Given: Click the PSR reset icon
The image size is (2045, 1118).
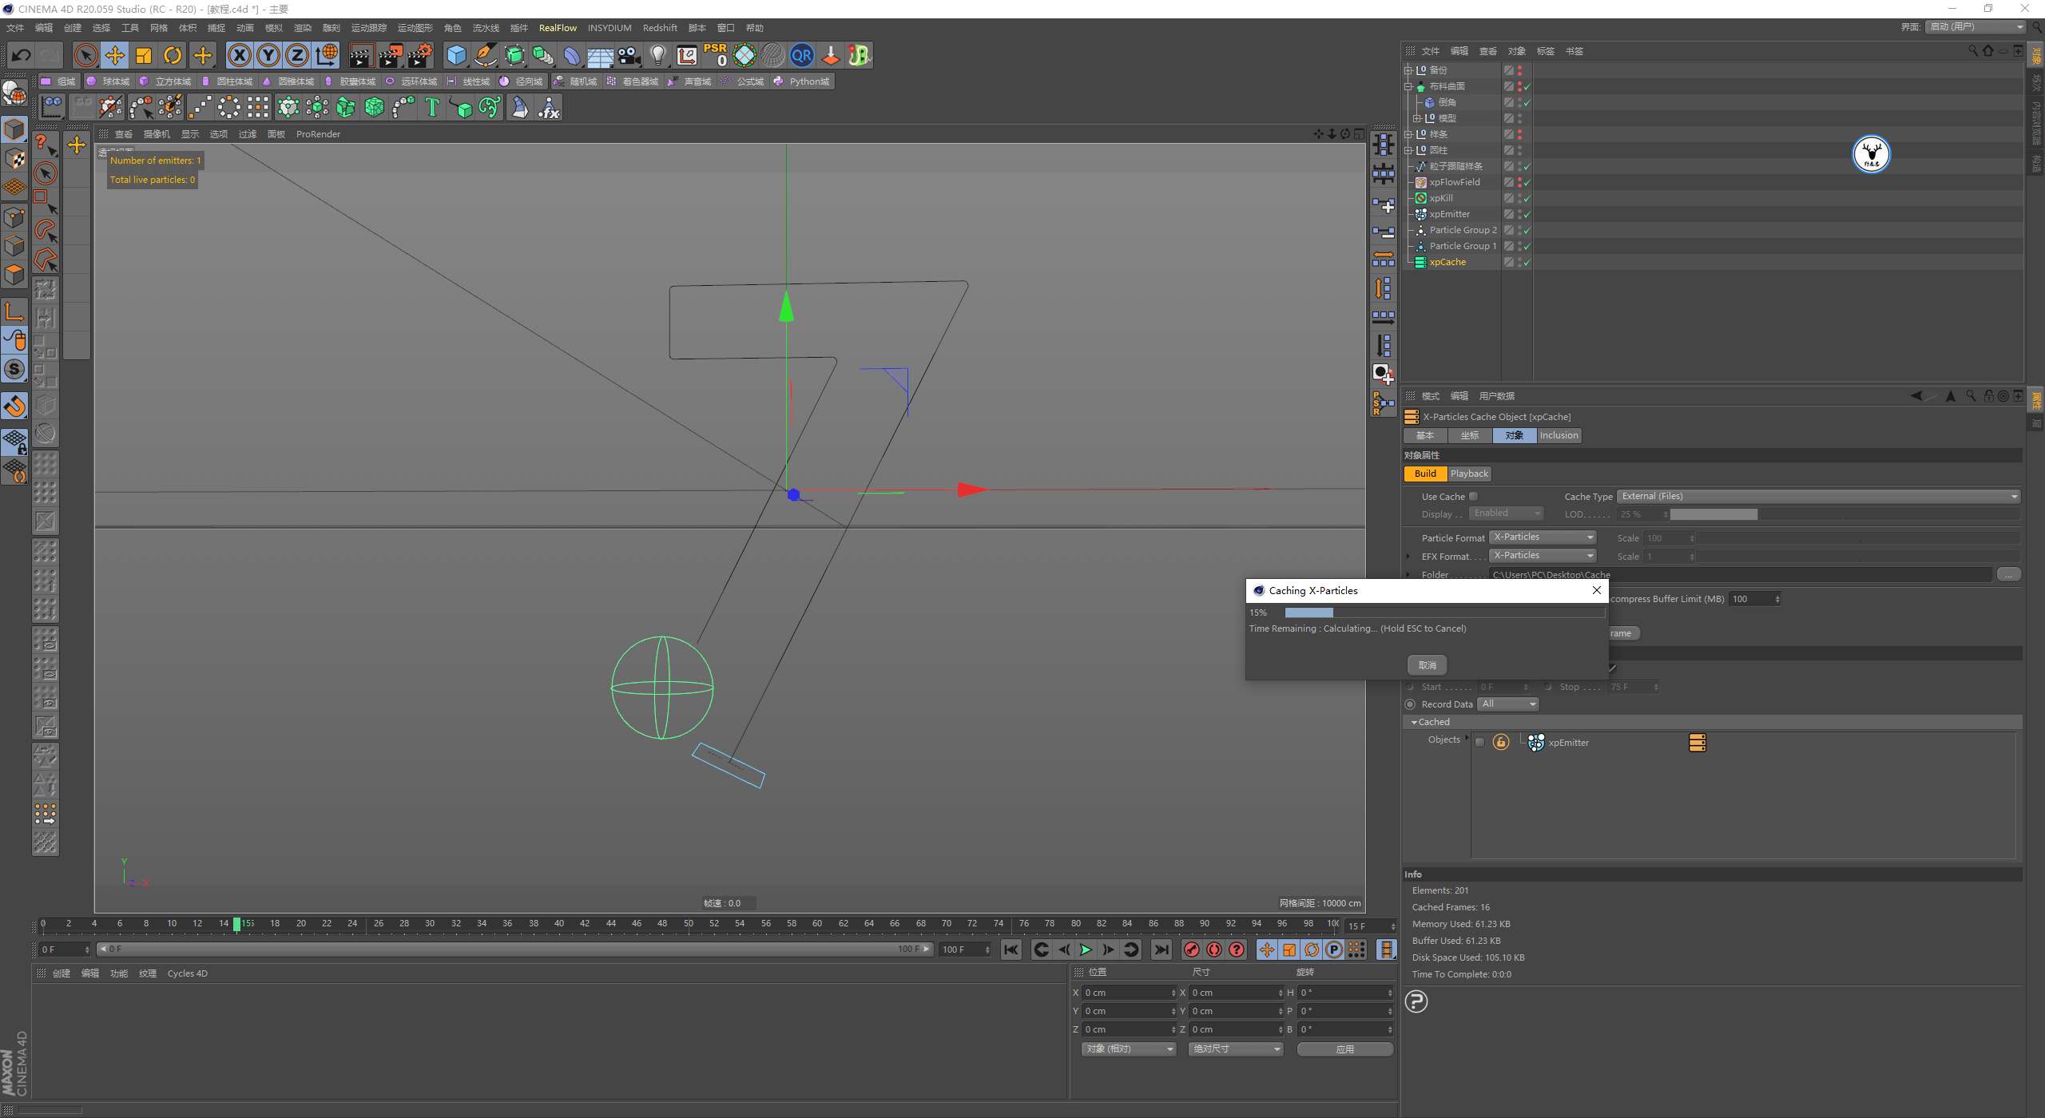Looking at the screenshot, I should point(715,55).
